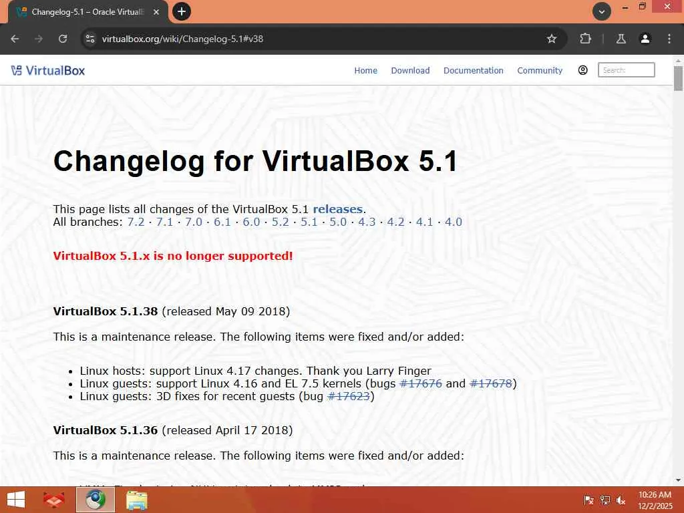Open the Home nav item

pos(365,70)
